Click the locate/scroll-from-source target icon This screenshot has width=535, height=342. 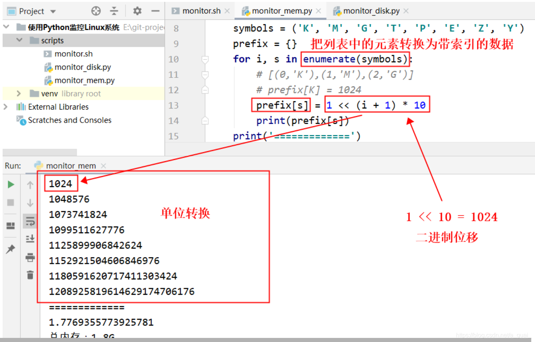pyautogui.click(x=96, y=11)
